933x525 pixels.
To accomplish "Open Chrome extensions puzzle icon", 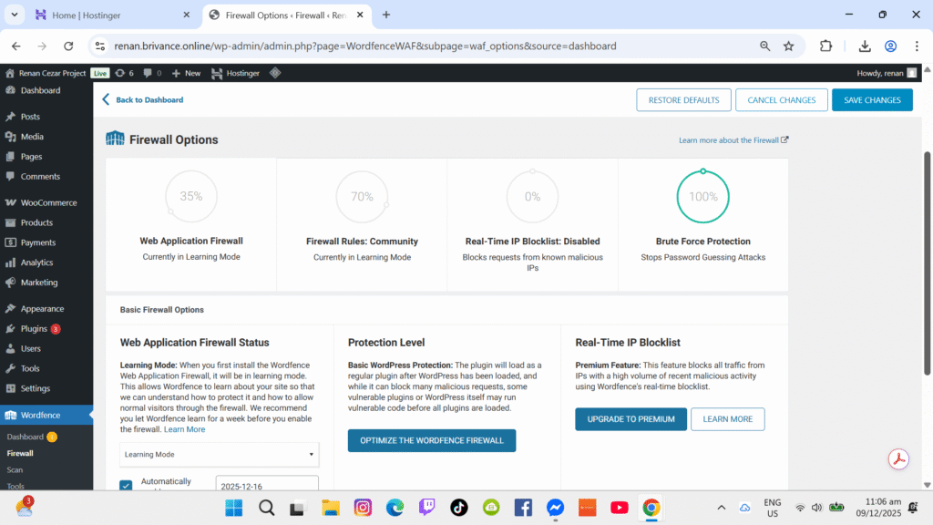I will pos(825,46).
